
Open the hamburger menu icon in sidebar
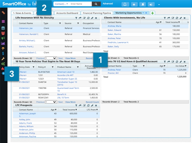coord(3,22)
